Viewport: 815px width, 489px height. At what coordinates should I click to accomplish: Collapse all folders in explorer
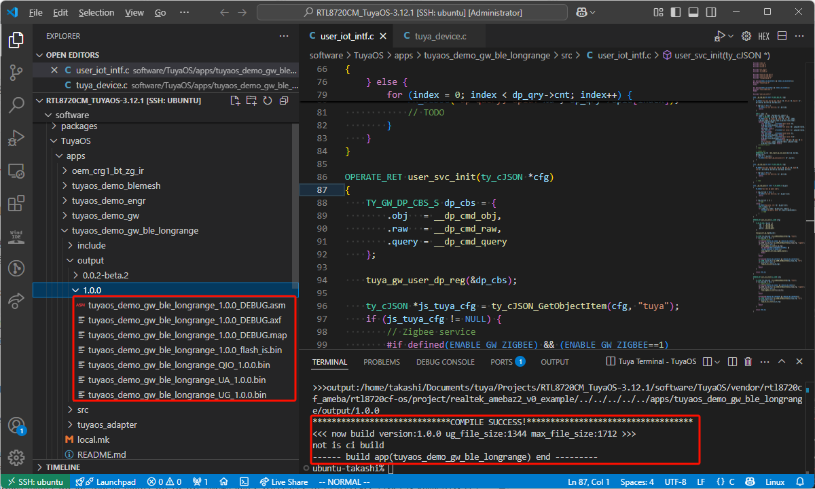pyautogui.click(x=284, y=101)
